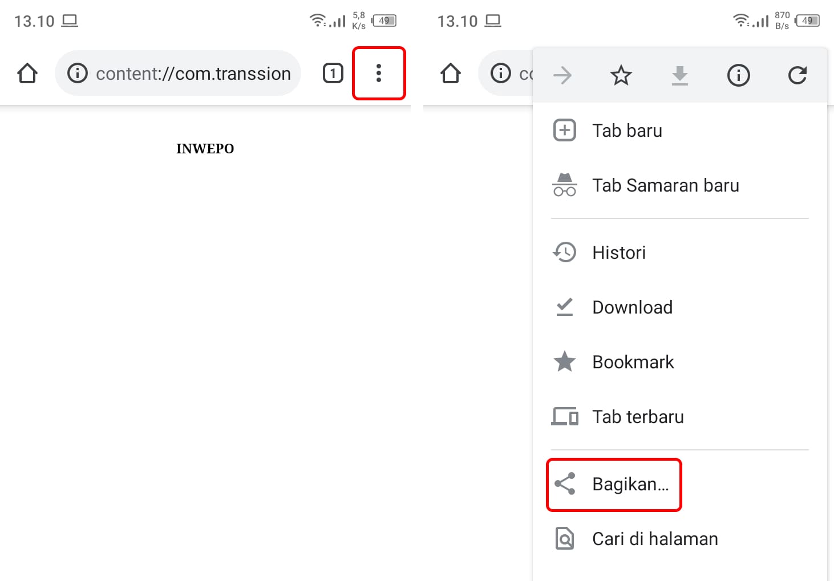Tap the star icon to bookmark the page
The width and height of the screenshot is (834, 581).
tap(621, 74)
